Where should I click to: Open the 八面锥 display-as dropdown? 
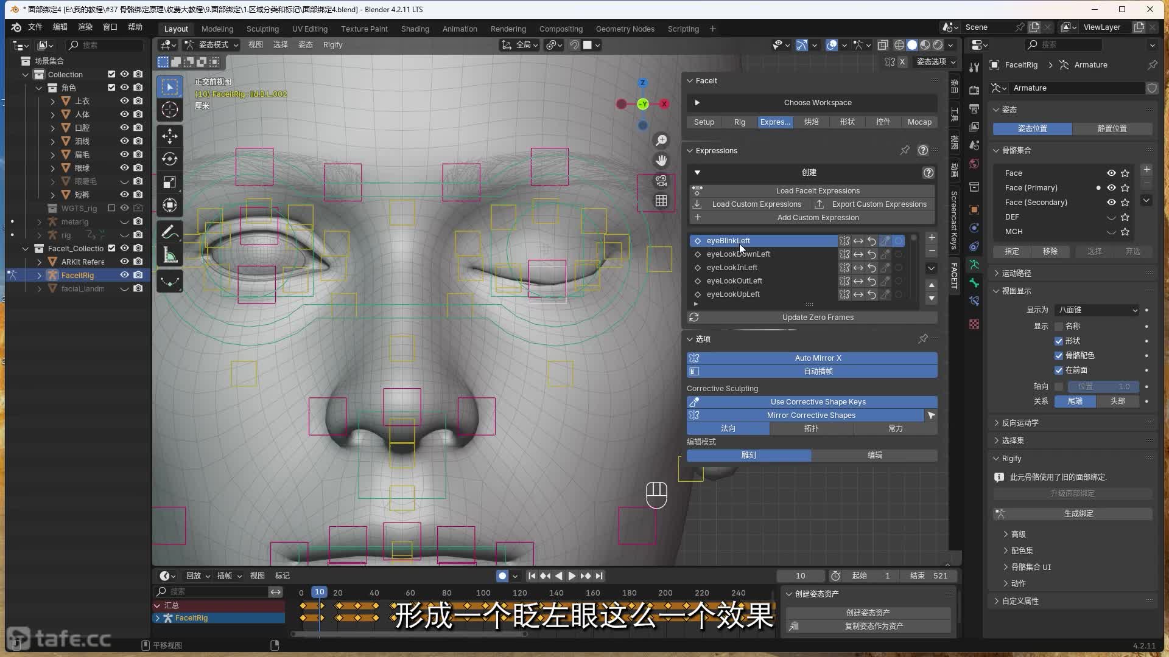(x=1097, y=310)
